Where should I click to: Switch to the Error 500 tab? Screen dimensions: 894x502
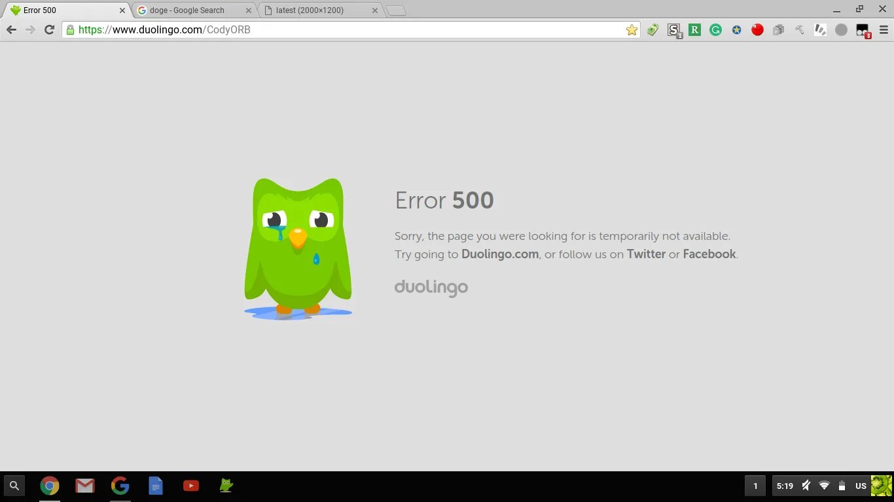coord(65,10)
